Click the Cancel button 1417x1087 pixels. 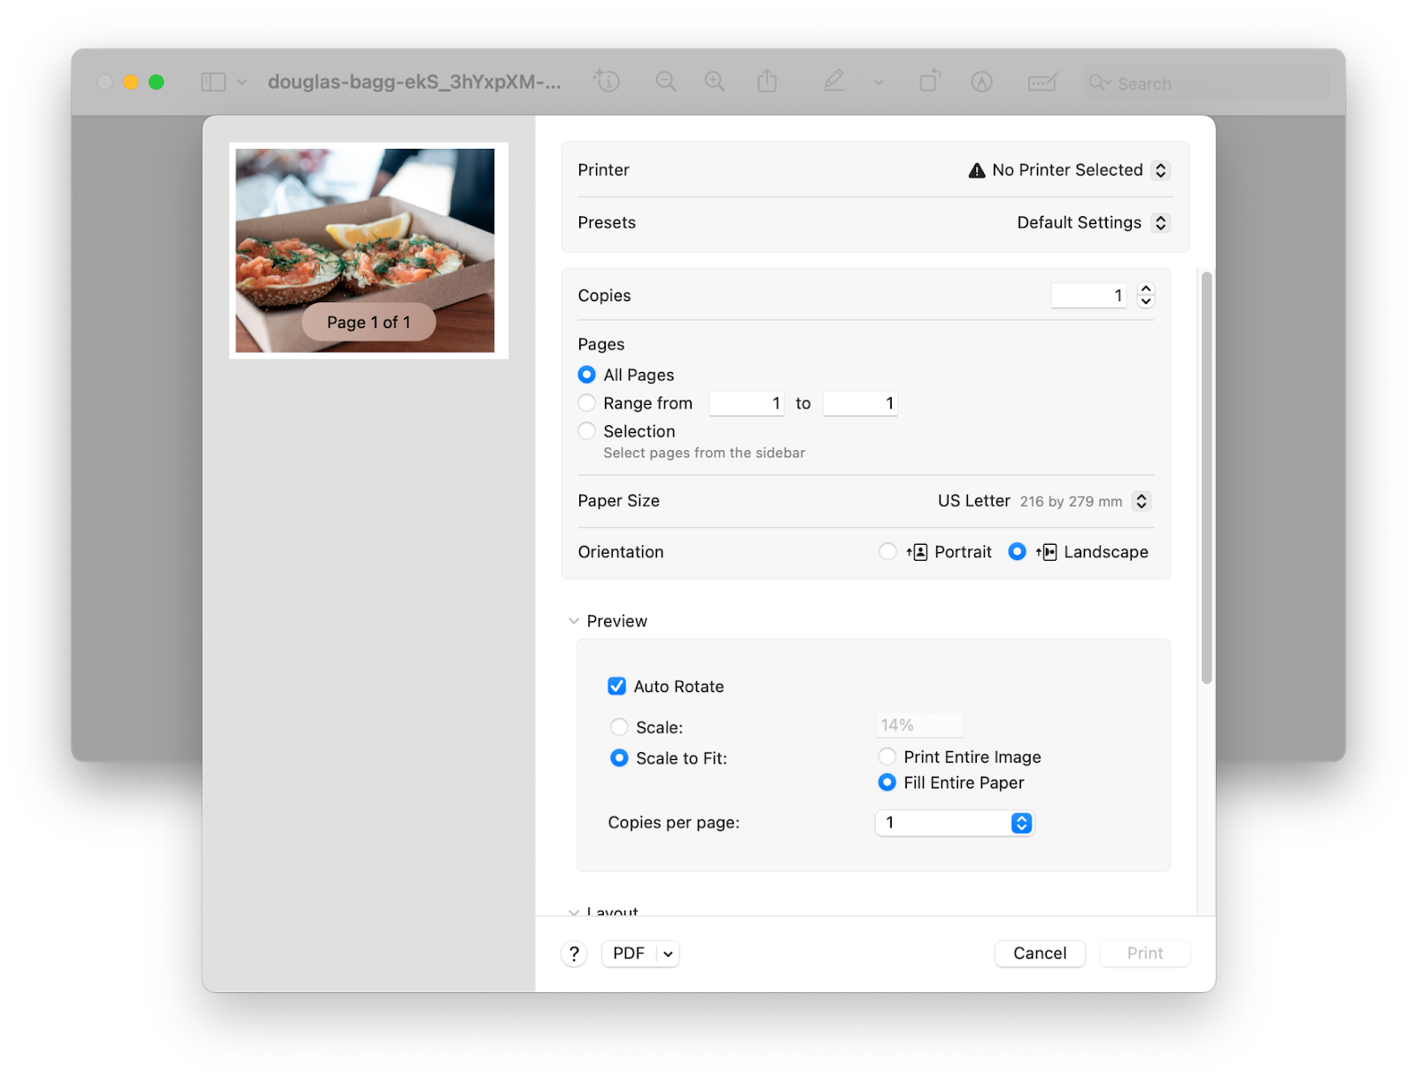[1040, 953]
